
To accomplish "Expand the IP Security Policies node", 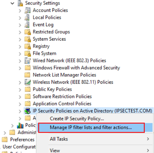I will pyautogui.click(x=20, y=111).
